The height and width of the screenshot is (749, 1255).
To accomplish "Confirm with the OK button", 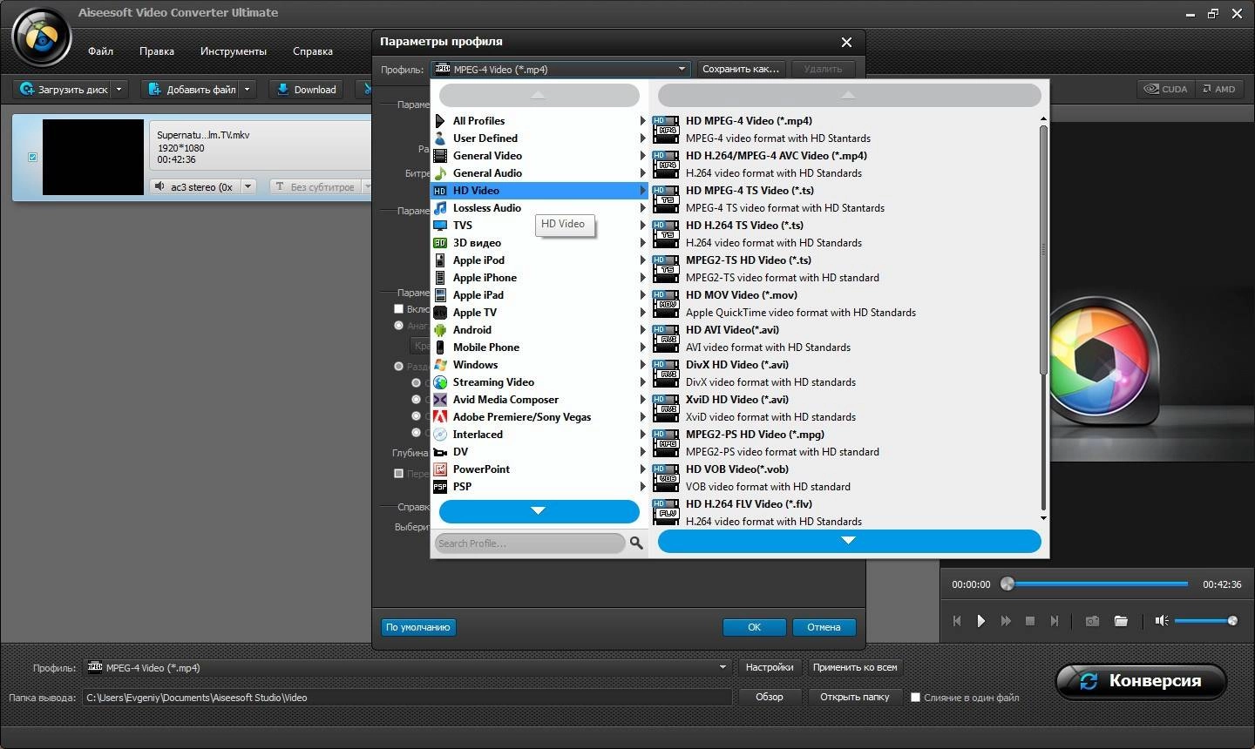I will tap(755, 627).
